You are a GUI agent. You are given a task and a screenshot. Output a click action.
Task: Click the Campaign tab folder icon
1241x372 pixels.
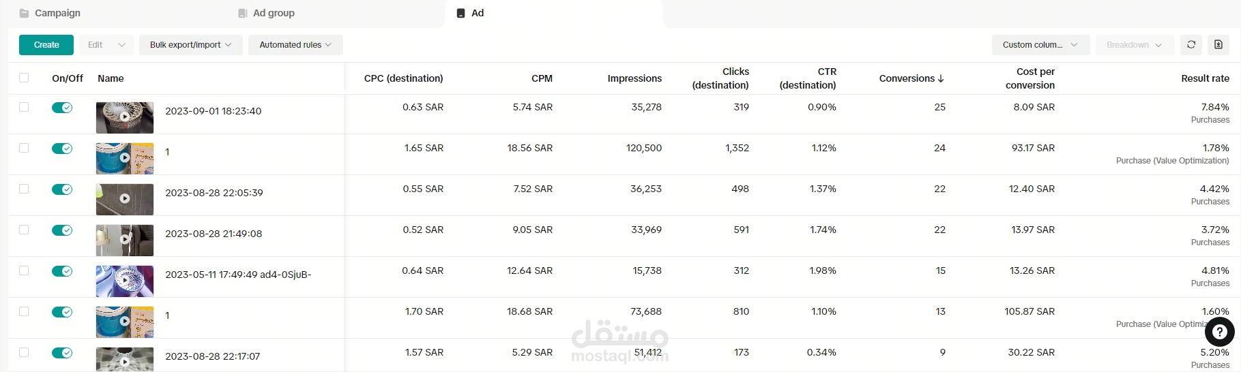click(x=25, y=14)
